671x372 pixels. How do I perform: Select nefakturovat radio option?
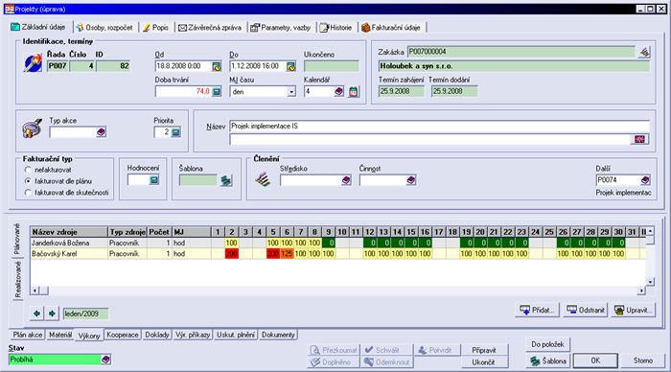click(x=28, y=170)
